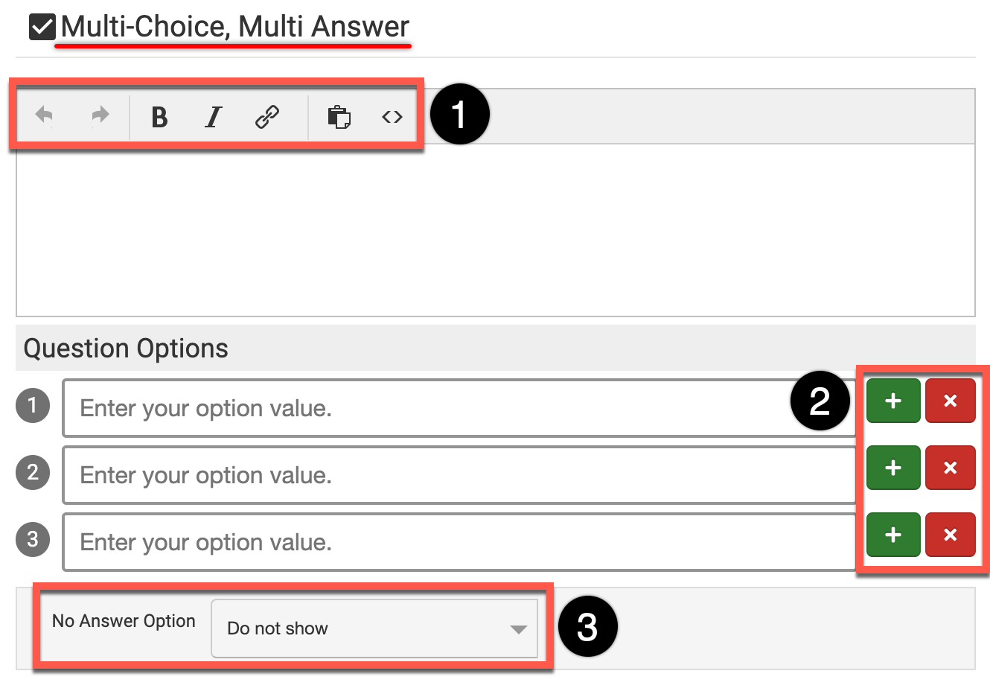The height and width of the screenshot is (697, 990).
Task: Click the Redo arrow in editor toolbar
Action: tap(100, 116)
